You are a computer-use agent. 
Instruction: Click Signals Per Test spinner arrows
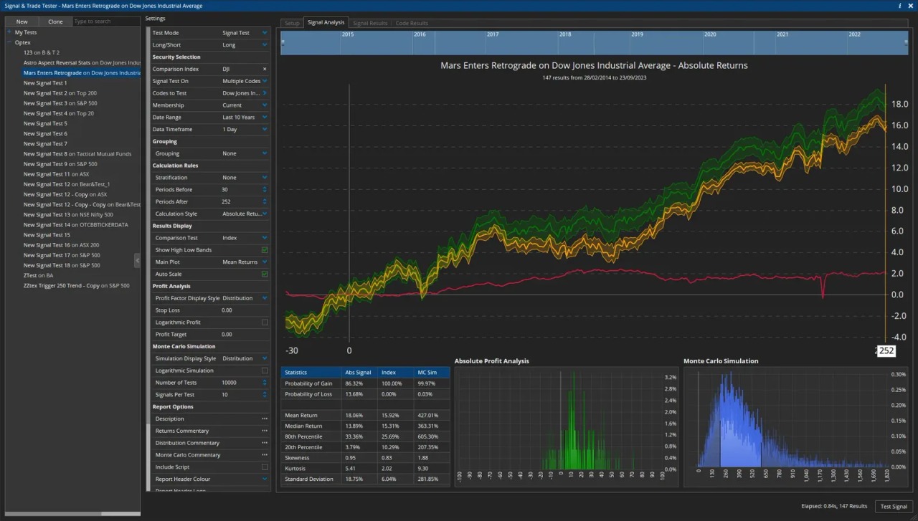click(264, 395)
